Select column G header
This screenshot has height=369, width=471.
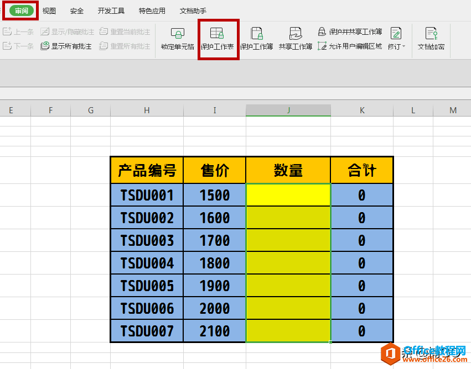[x=90, y=110]
